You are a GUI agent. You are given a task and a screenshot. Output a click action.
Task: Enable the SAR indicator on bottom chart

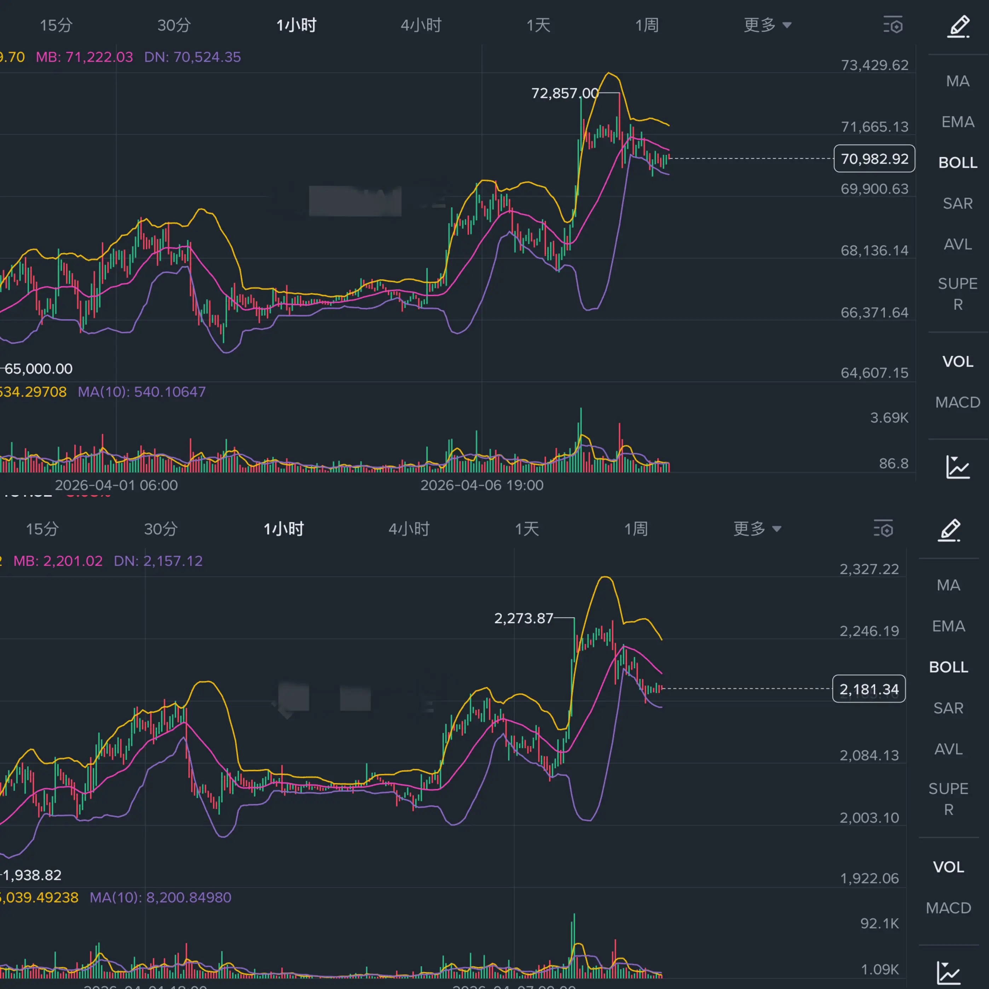click(949, 708)
